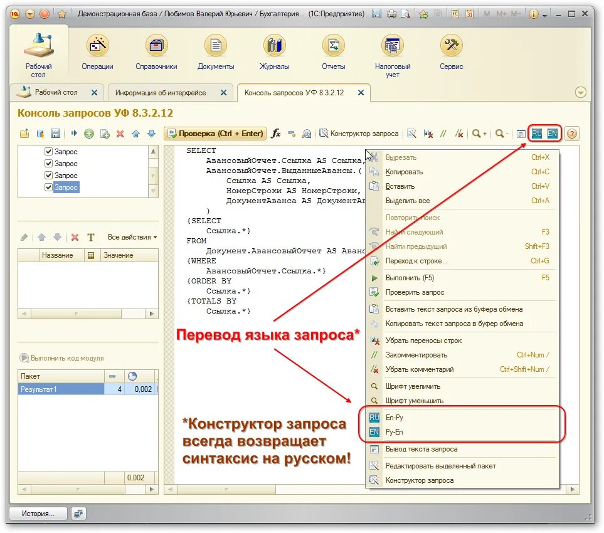Open print preview from title bar
Screen dimensions: 604x533
(405, 14)
